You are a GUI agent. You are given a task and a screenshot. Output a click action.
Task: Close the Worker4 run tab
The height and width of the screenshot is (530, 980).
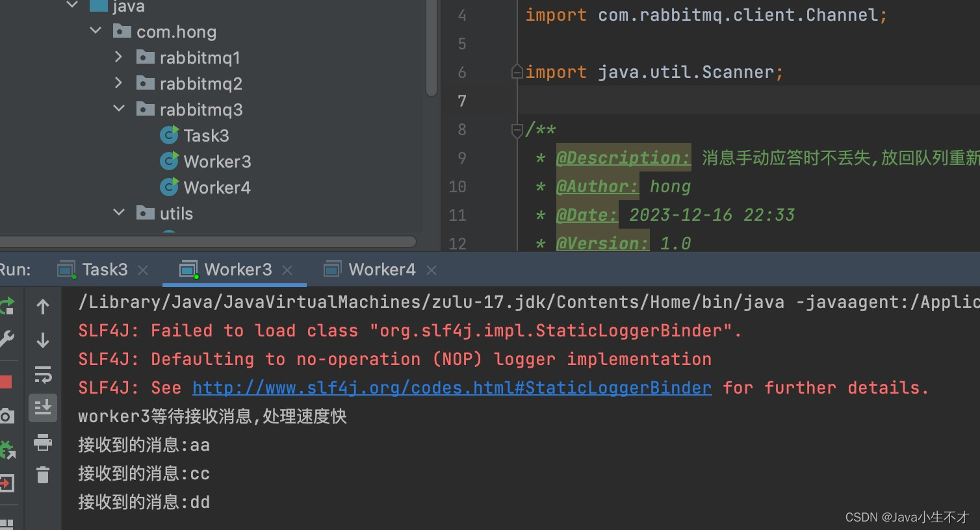point(432,270)
